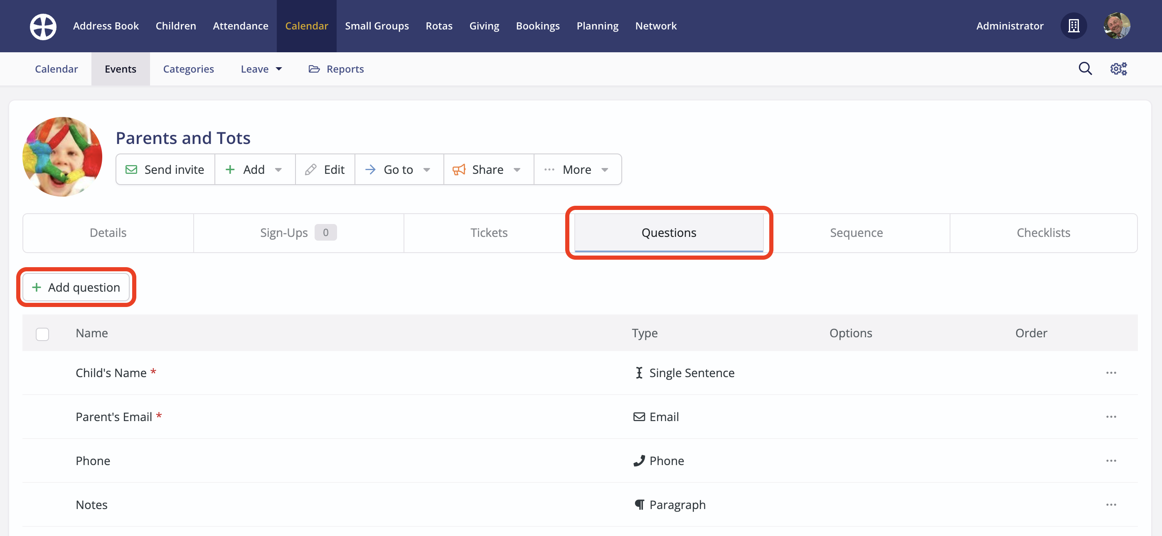
Task: Switch to the Sequence tab
Action: 856,232
